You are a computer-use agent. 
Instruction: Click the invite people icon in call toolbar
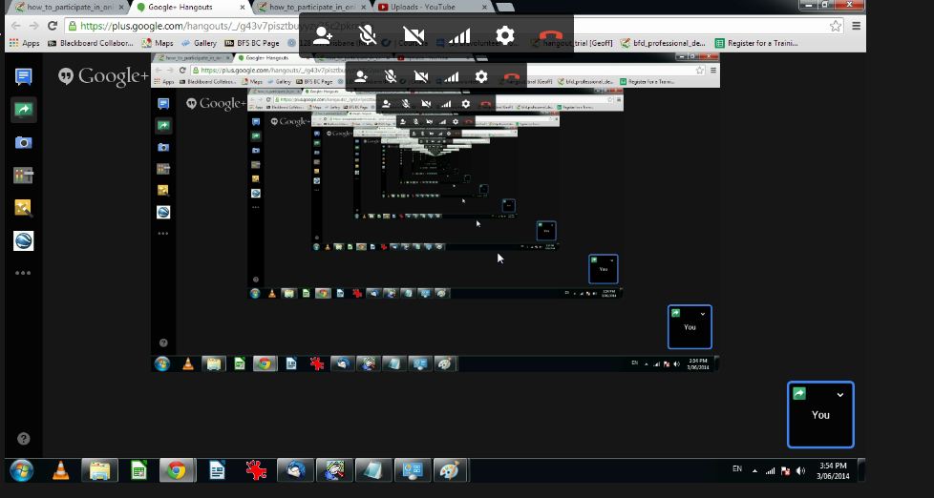click(x=323, y=36)
